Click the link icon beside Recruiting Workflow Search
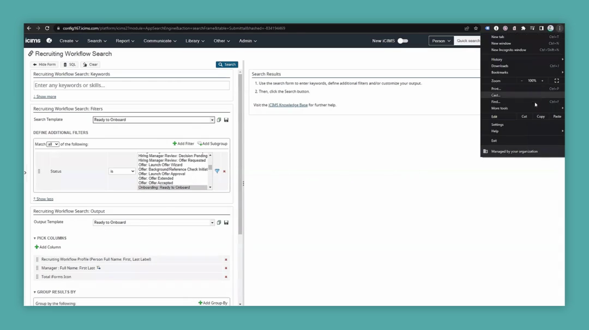The height and width of the screenshot is (330, 589). click(31, 53)
